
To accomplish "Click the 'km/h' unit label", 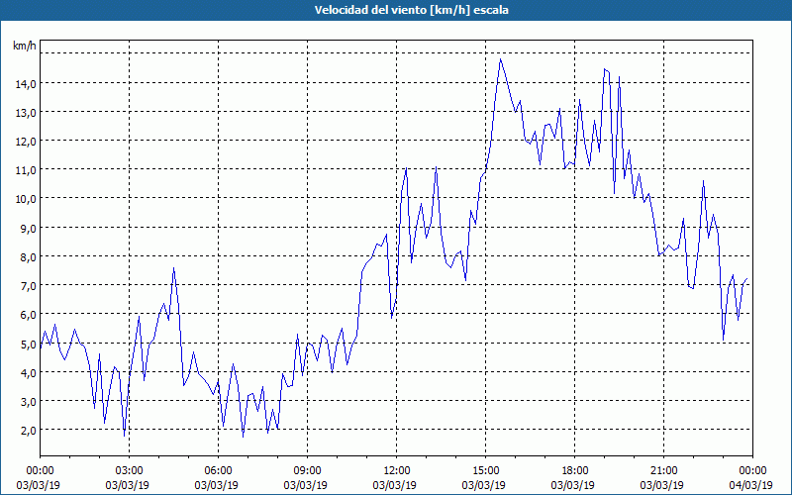I will click(25, 46).
